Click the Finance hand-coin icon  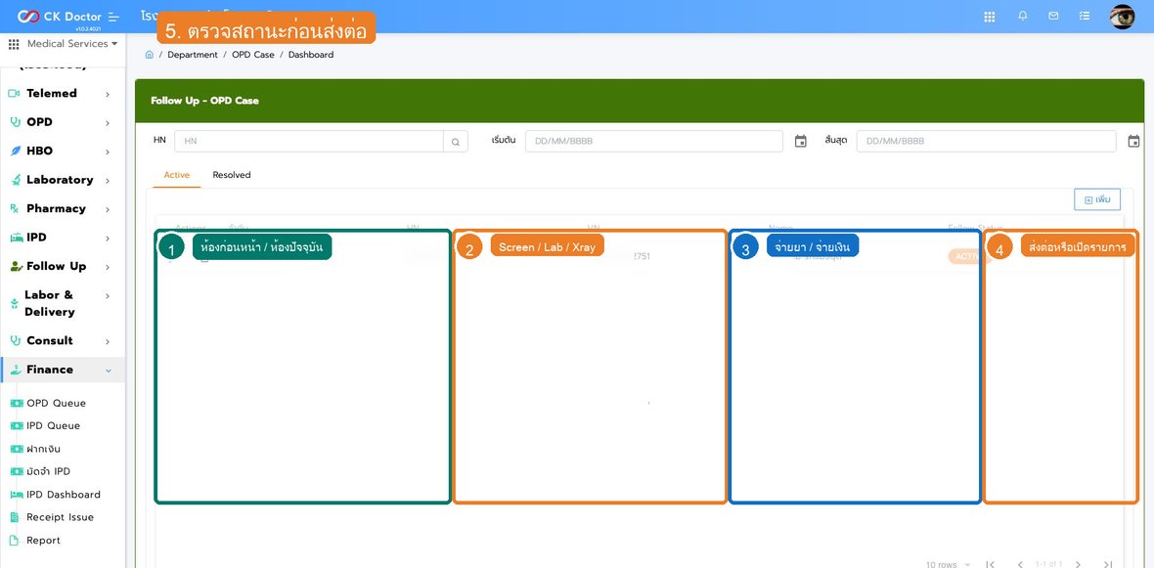pos(15,370)
